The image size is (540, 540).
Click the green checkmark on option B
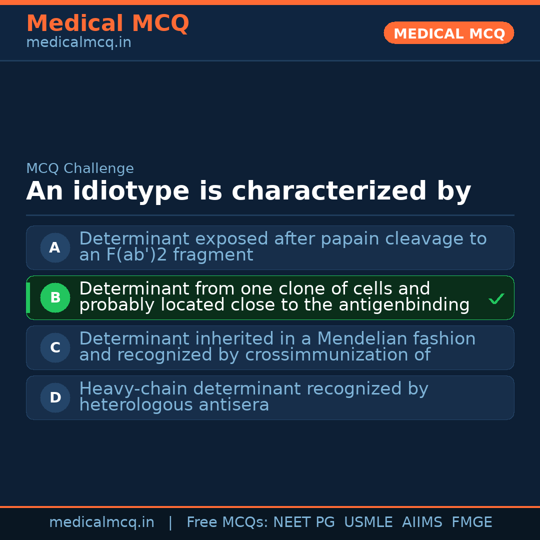point(496,299)
